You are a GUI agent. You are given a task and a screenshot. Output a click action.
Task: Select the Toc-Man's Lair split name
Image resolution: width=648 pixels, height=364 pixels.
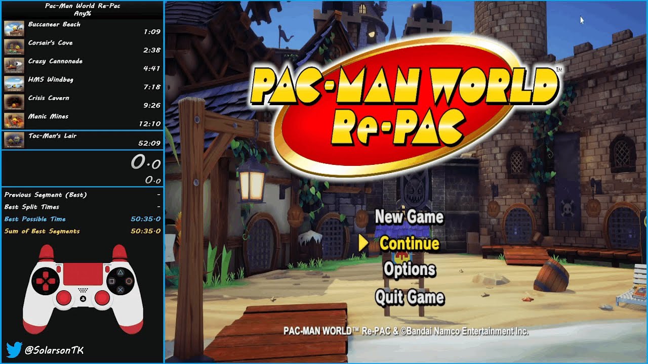click(52, 135)
